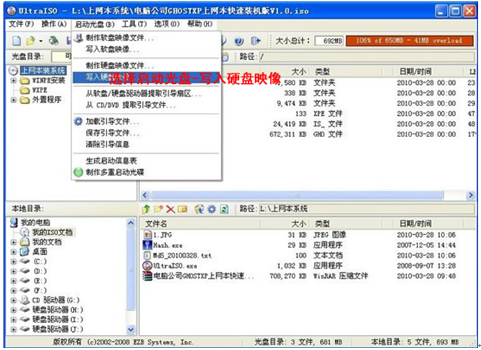
Task: Click the green disc icon beside 制作多重启动光碟
Action: 78,172
